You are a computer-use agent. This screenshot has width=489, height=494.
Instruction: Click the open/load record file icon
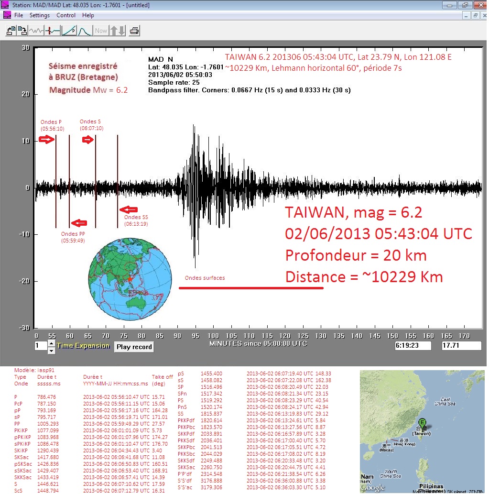[11, 31]
